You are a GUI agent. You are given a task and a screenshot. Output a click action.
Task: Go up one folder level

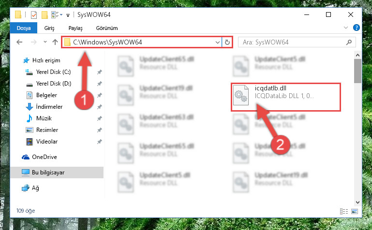click(55, 42)
